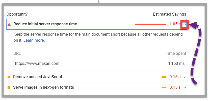Expand Serve images in next-gen formats chevron

tap(184, 88)
